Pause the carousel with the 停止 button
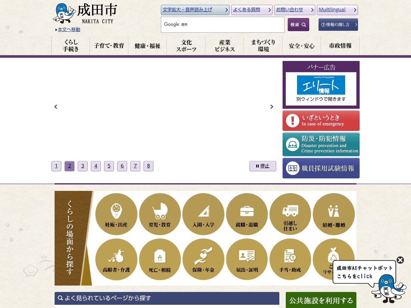 tap(263, 166)
